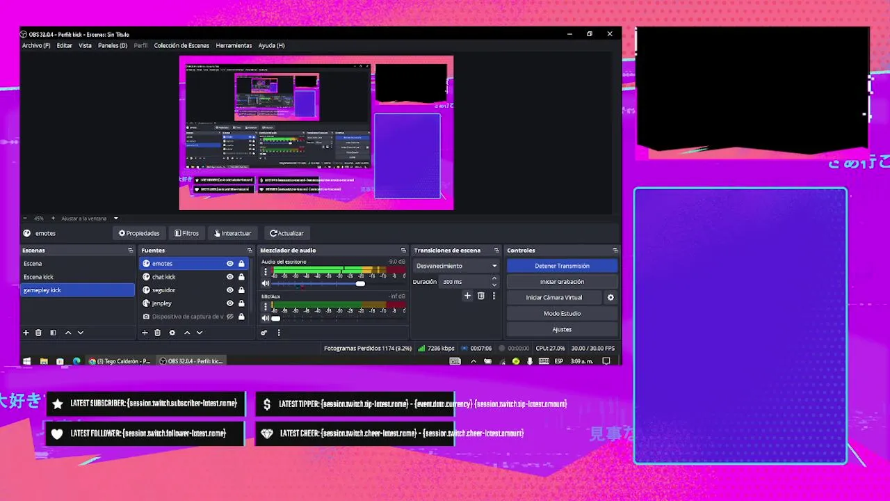Undock the Transiciones de escena panel
890x501 pixels.
tap(496, 250)
